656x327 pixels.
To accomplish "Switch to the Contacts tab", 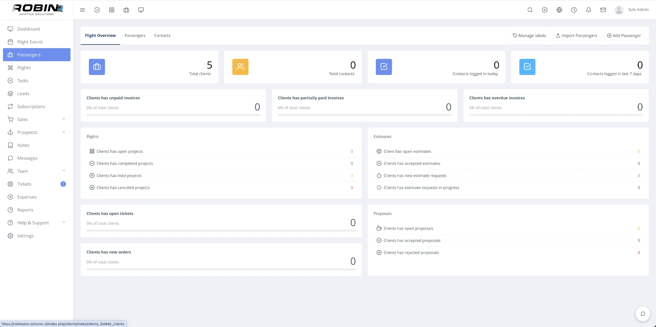I will tap(162, 35).
